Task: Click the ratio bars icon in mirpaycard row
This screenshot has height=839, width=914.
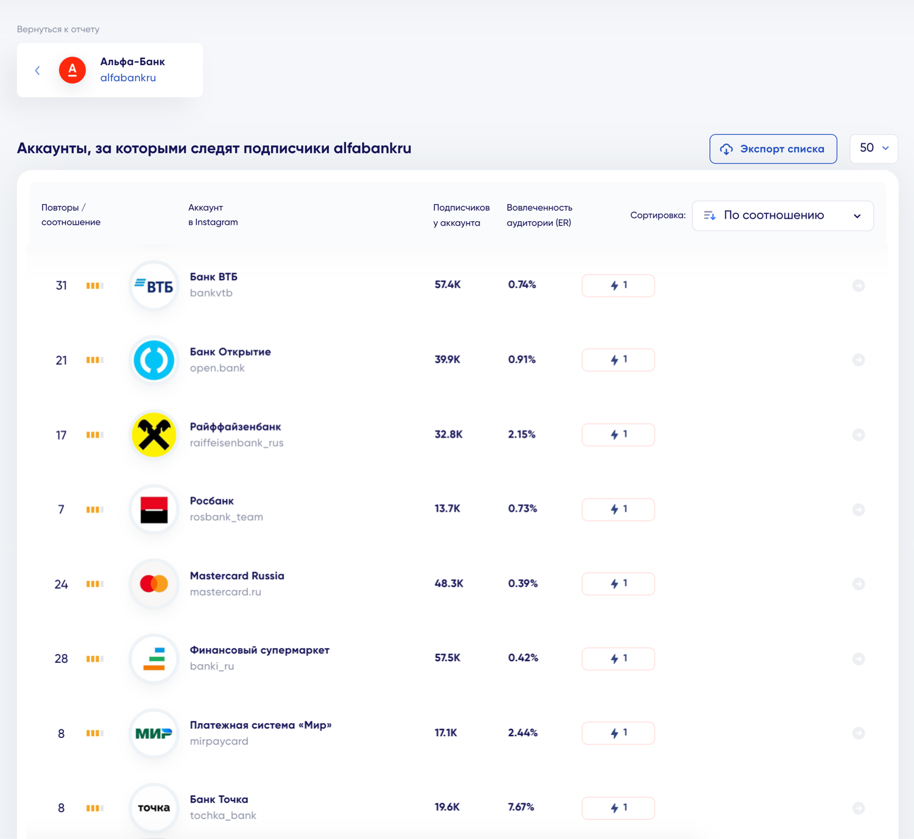Action: [95, 734]
